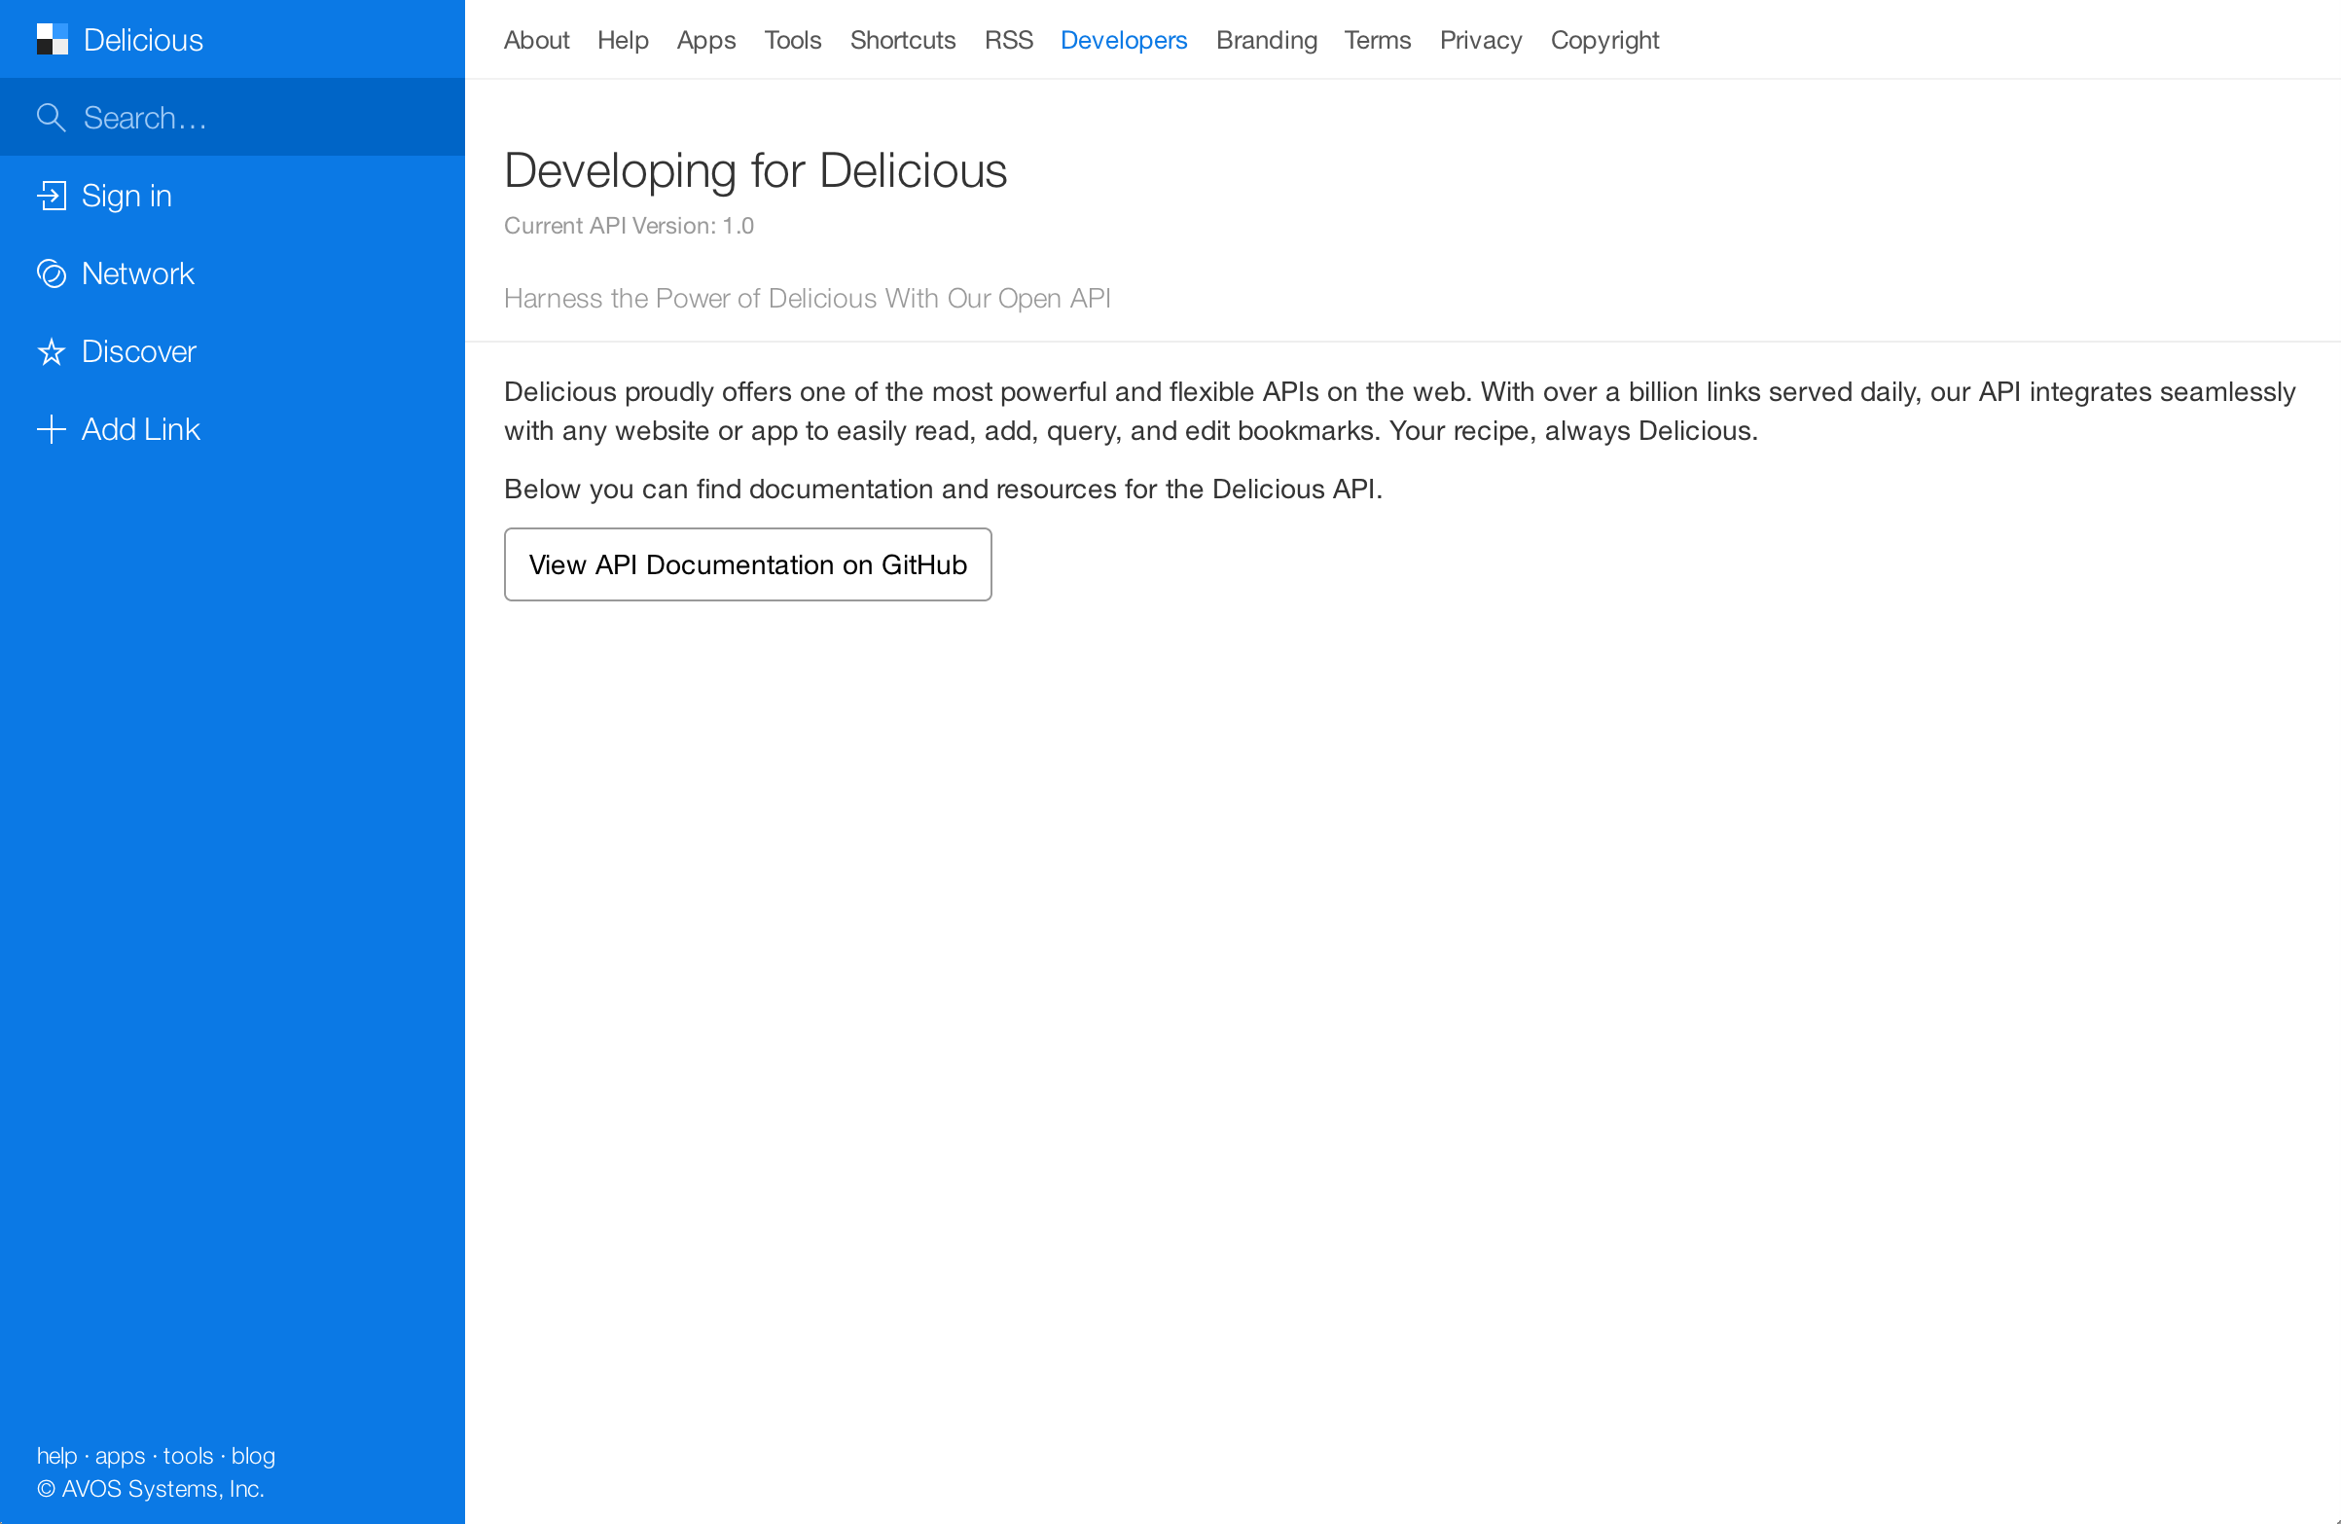The width and height of the screenshot is (2341, 1524).
Task: Click the search magnifier icon
Action: [x=52, y=117]
